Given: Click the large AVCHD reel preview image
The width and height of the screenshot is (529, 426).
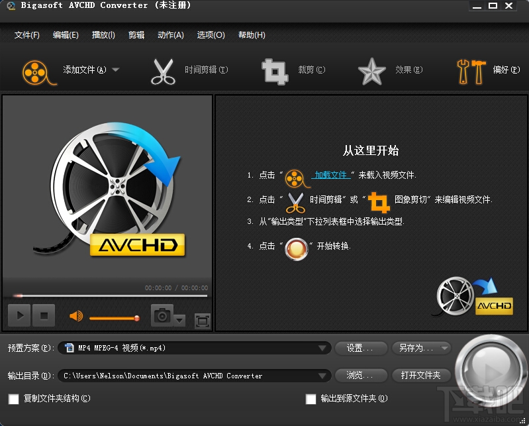Looking at the screenshot, I should pos(111,189).
